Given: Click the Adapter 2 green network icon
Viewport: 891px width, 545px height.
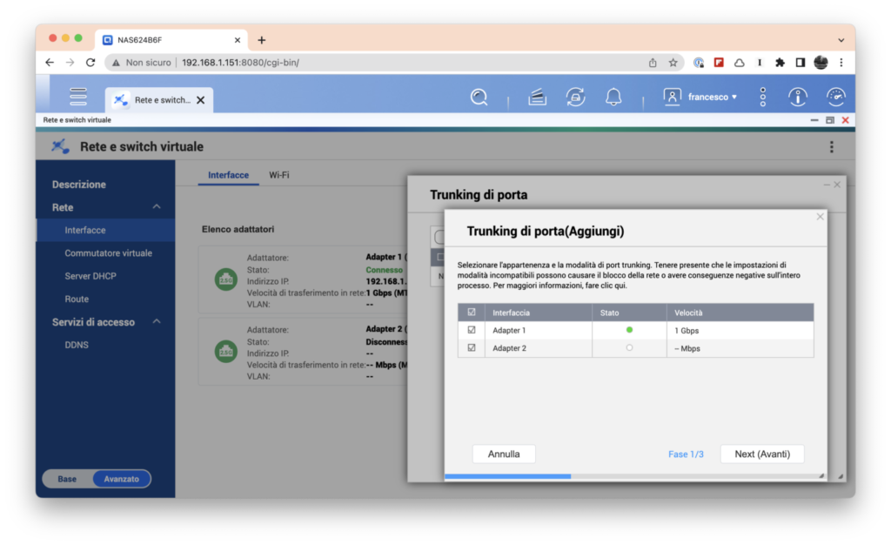Looking at the screenshot, I should [x=225, y=352].
